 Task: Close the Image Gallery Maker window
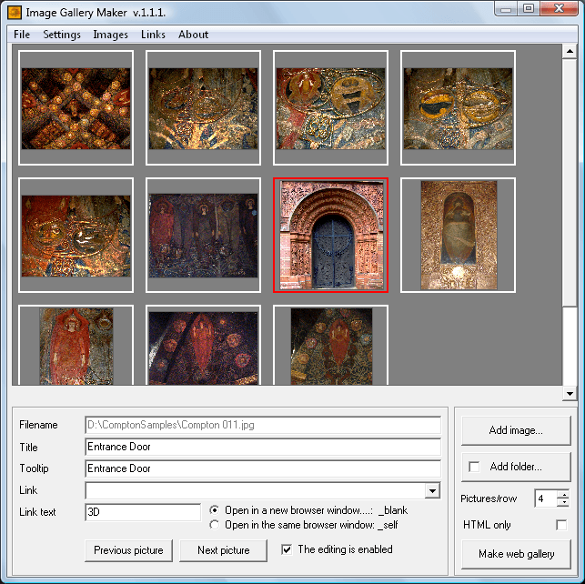(x=559, y=8)
